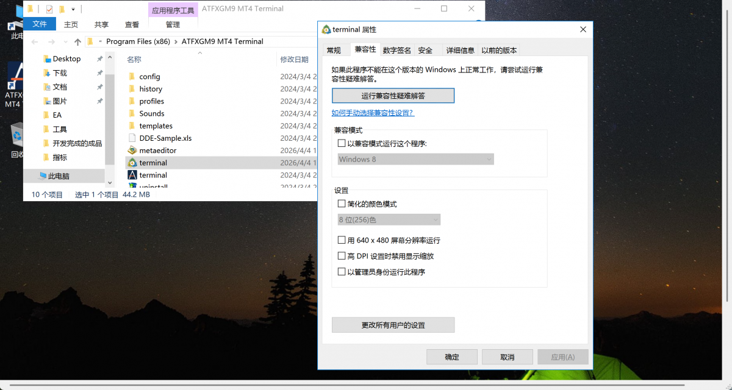Image resolution: width=732 pixels, height=390 pixels.
Task: Switch to the 详细信息 tab
Action: [461, 50]
